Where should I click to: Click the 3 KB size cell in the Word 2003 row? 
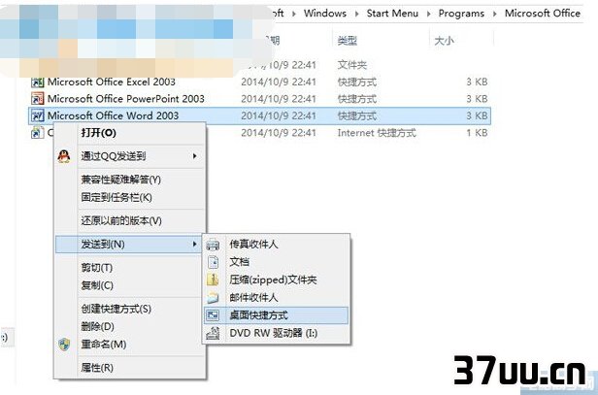coord(477,115)
